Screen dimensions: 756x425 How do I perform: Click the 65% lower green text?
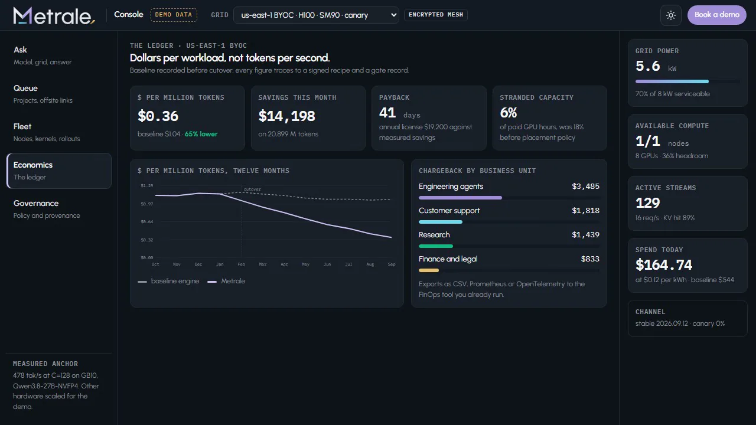point(201,134)
